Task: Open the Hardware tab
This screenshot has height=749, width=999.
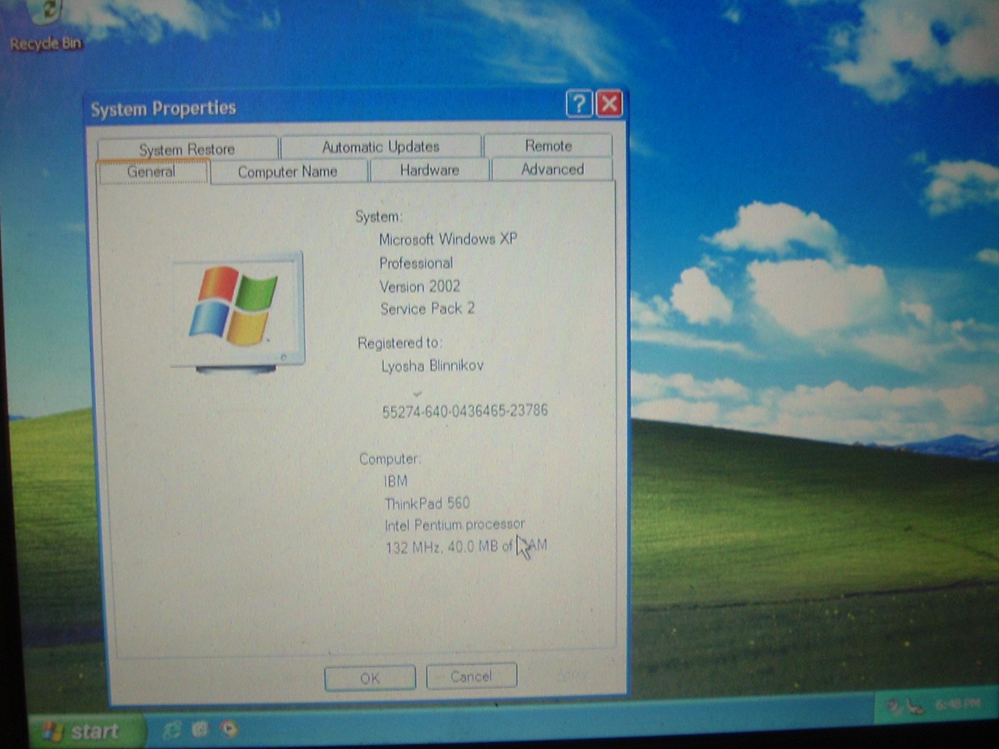Action: (x=429, y=170)
